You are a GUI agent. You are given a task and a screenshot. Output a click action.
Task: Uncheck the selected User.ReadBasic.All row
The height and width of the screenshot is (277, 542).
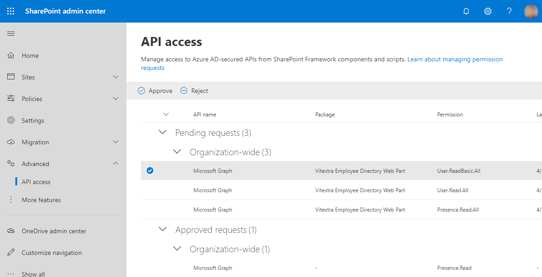click(x=150, y=171)
